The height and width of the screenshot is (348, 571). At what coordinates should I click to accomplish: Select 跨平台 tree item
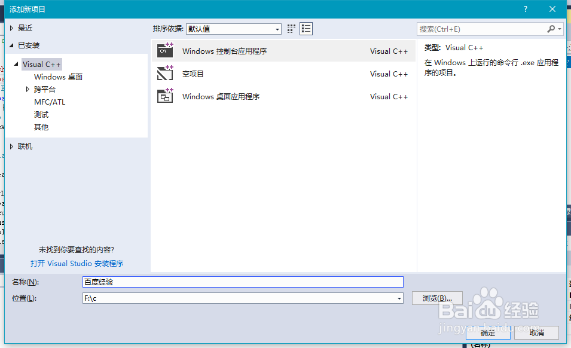click(45, 90)
